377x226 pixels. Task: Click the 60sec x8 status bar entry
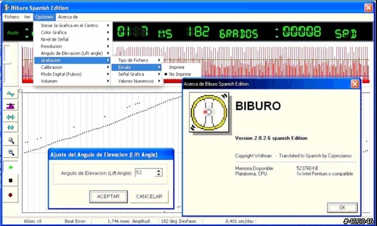pos(33,221)
